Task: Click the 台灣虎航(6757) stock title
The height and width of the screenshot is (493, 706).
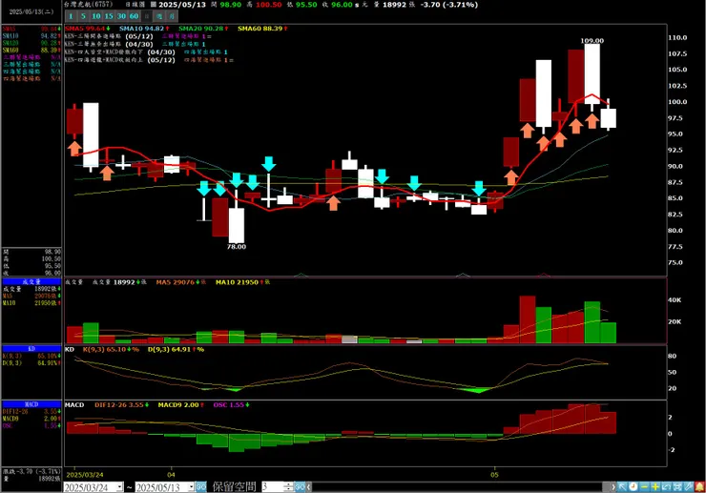Action: 88,5
